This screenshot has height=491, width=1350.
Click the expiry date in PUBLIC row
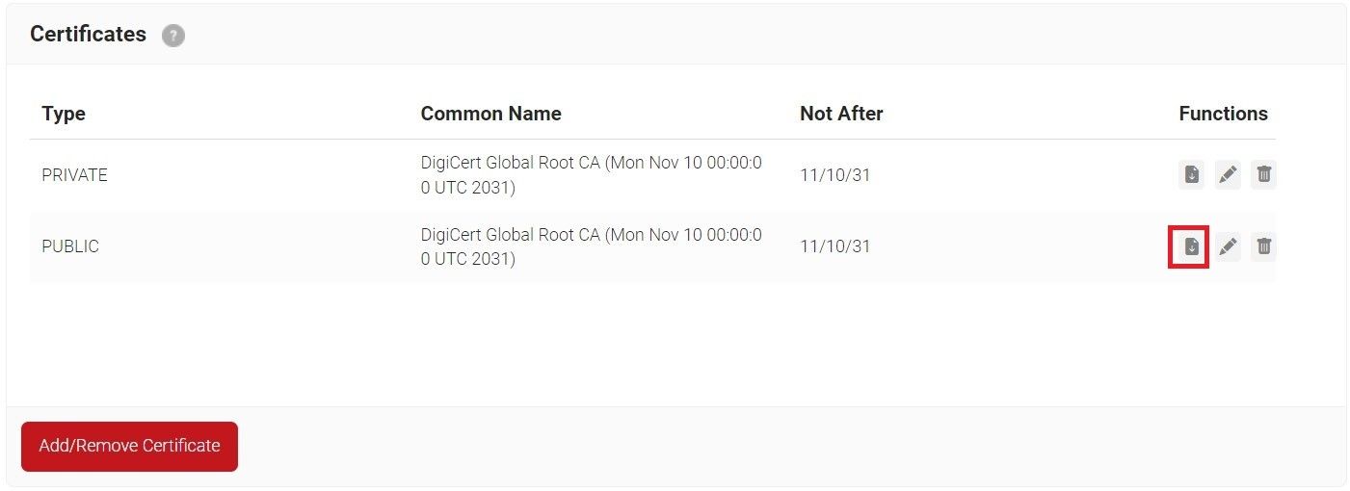click(x=834, y=246)
